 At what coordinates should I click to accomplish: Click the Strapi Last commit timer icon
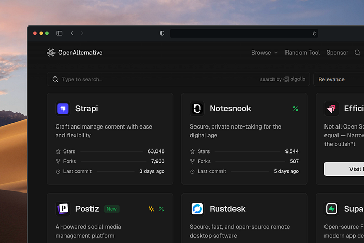tap(58, 171)
